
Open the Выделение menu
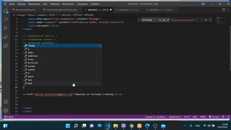34,4
